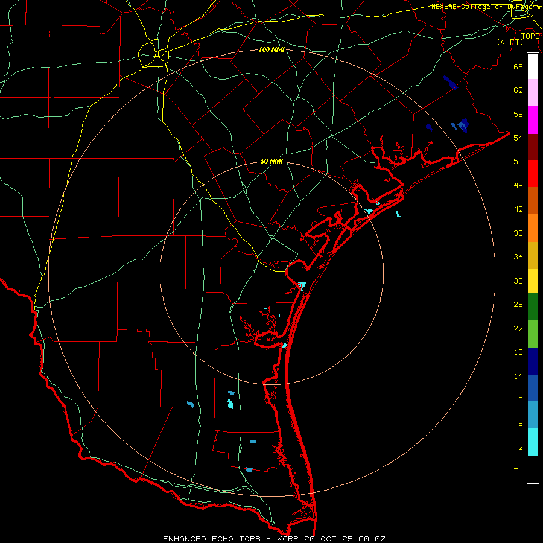
Task: Click the legend value '42'
Action: pos(518,209)
